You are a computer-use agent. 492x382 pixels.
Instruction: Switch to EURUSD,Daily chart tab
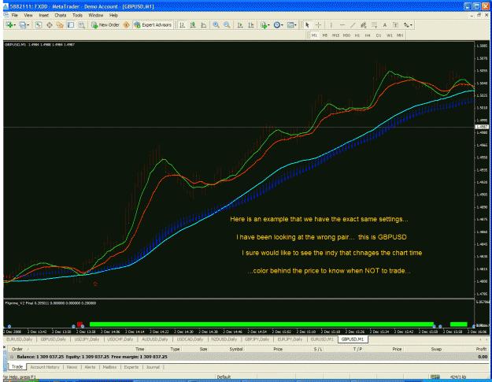[x=20, y=339]
